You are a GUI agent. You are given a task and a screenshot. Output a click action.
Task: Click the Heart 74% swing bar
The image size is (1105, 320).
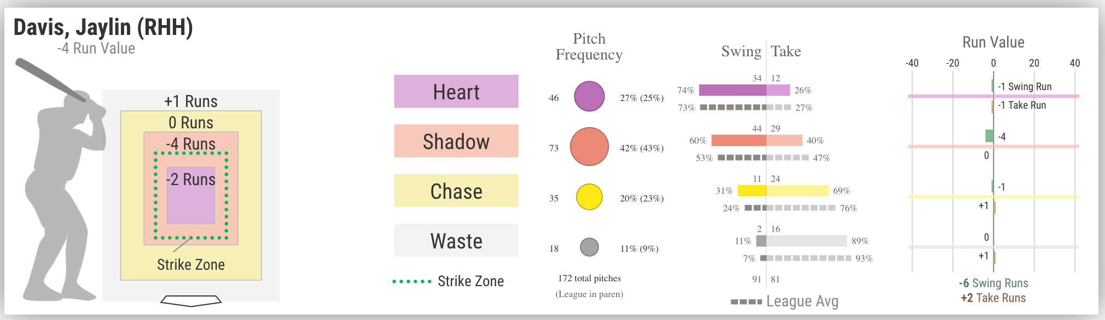coord(732,90)
